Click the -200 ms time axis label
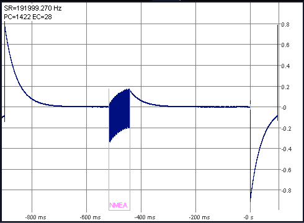 point(199,217)
